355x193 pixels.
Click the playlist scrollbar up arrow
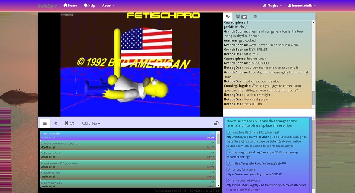click(x=218, y=133)
